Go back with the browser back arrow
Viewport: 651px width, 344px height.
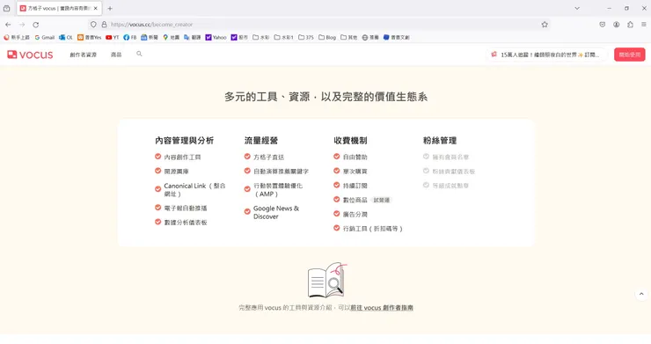click(x=8, y=25)
